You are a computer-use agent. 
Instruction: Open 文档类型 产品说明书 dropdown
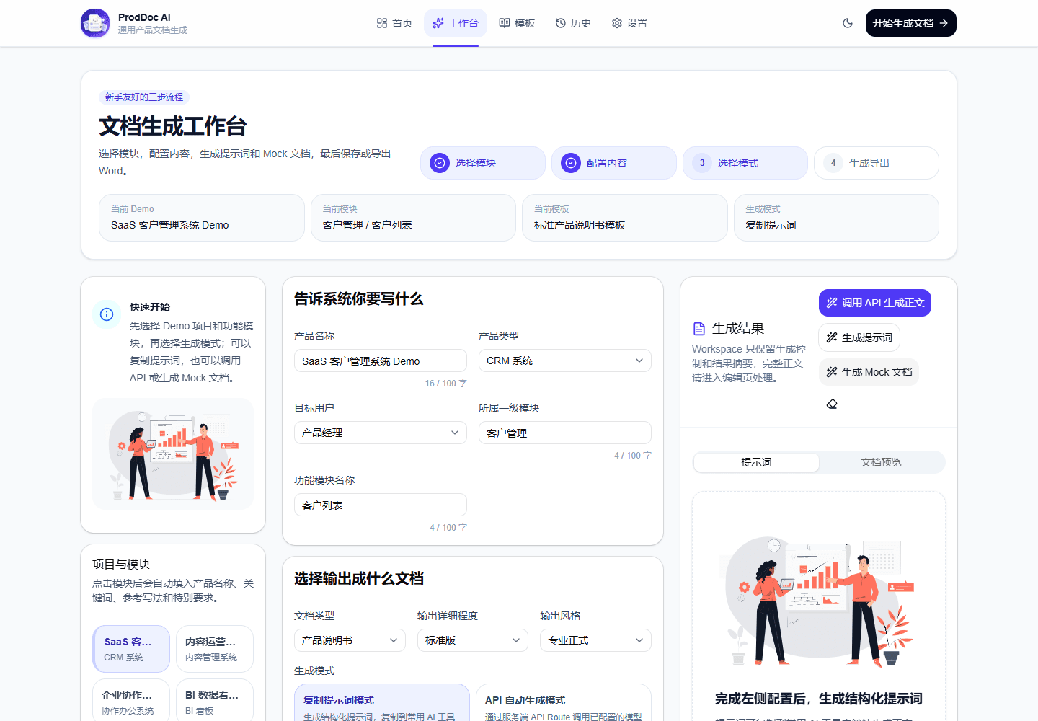(x=350, y=640)
